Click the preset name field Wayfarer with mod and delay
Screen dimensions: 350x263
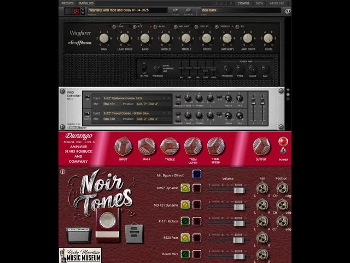tap(127, 10)
